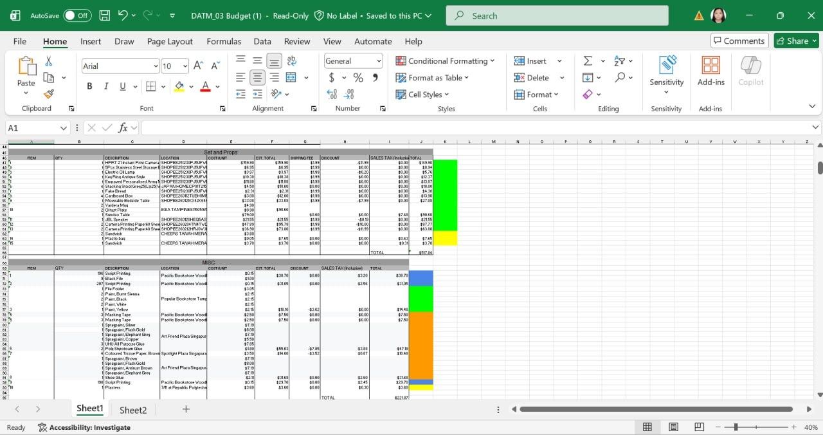Image resolution: width=823 pixels, height=435 pixels.
Task: Click the Share button
Action: (x=796, y=41)
